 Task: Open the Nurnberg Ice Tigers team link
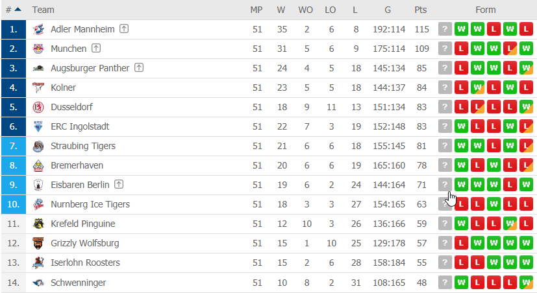90,204
